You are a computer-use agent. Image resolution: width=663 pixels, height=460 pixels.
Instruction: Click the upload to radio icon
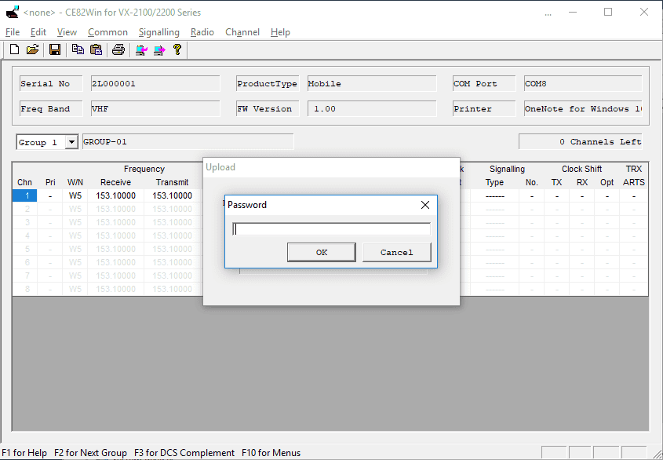(159, 49)
